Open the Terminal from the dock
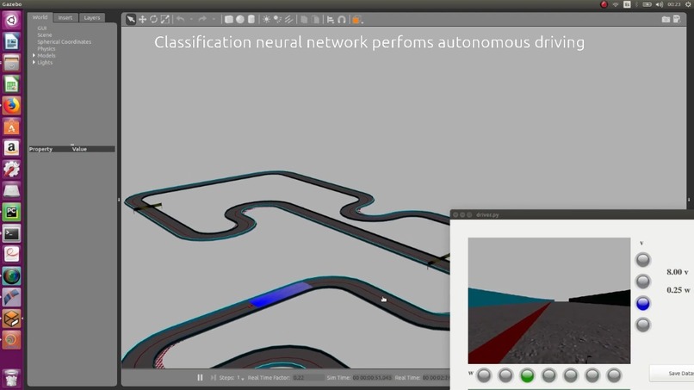The image size is (694, 390). click(11, 233)
